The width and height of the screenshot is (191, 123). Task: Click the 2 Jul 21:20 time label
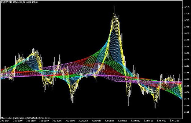(x=31, y=121)
